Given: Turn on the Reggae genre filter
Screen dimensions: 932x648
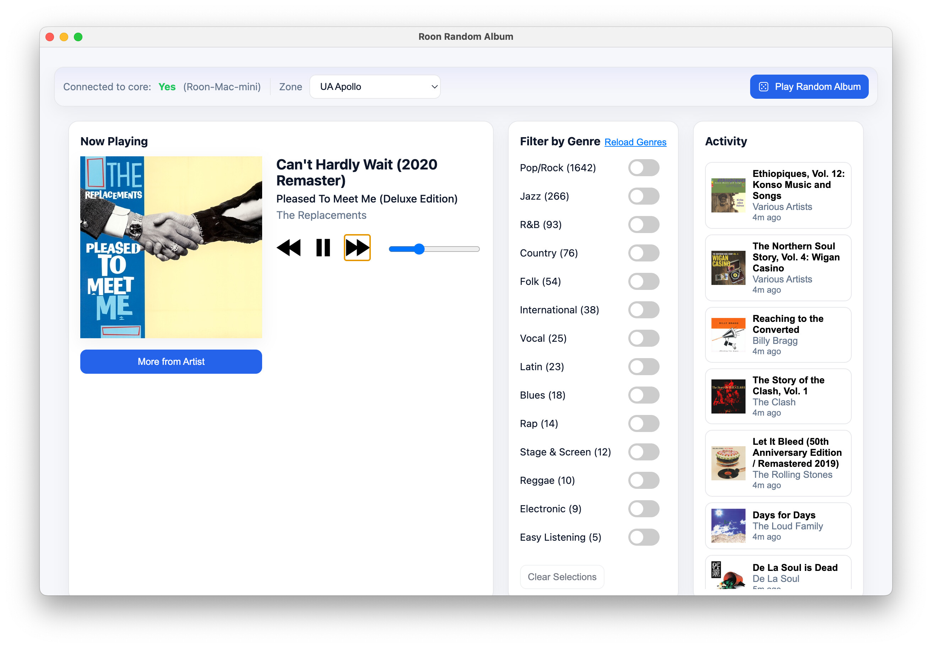Looking at the screenshot, I should click(x=643, y=480).
